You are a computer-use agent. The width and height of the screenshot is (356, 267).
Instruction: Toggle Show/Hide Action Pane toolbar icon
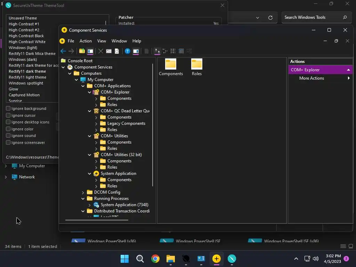point(136,51)
